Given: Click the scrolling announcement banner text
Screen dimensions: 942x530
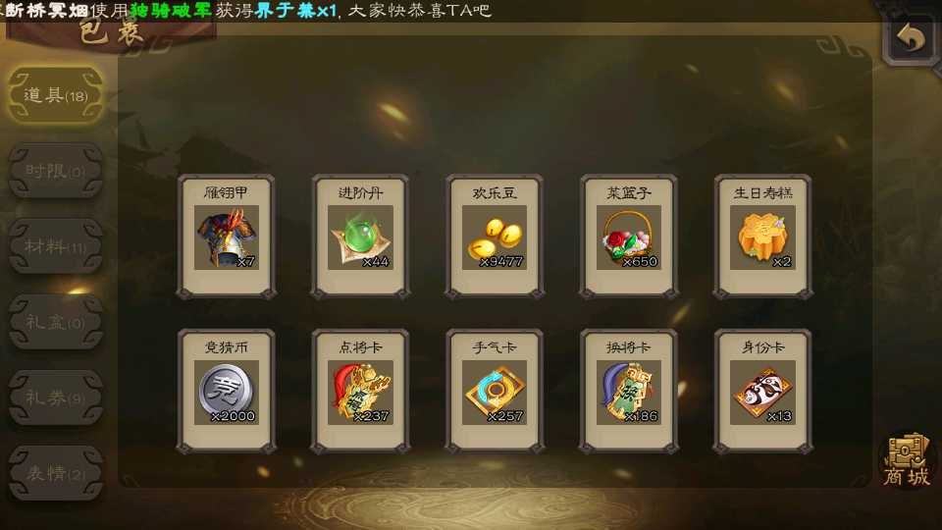Looking at the screenshot, I should coord(245,10).
